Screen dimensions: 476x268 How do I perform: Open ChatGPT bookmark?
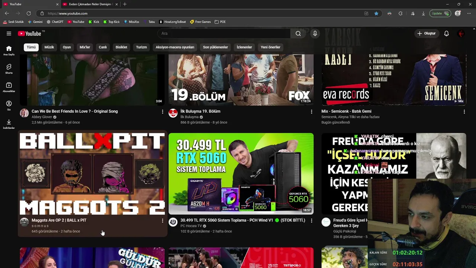(55, 22)
